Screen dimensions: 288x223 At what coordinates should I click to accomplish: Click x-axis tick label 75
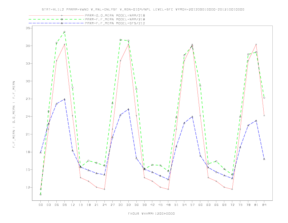(240, 205)
